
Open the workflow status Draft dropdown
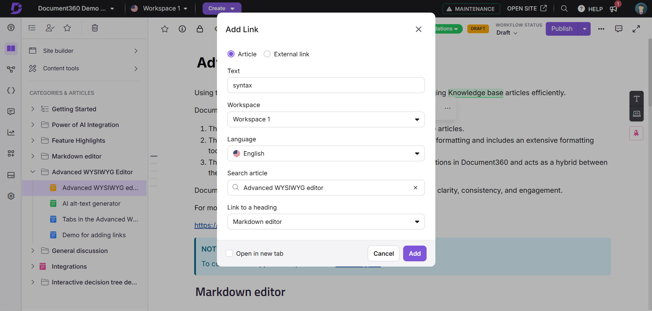(x=507, y=33)
